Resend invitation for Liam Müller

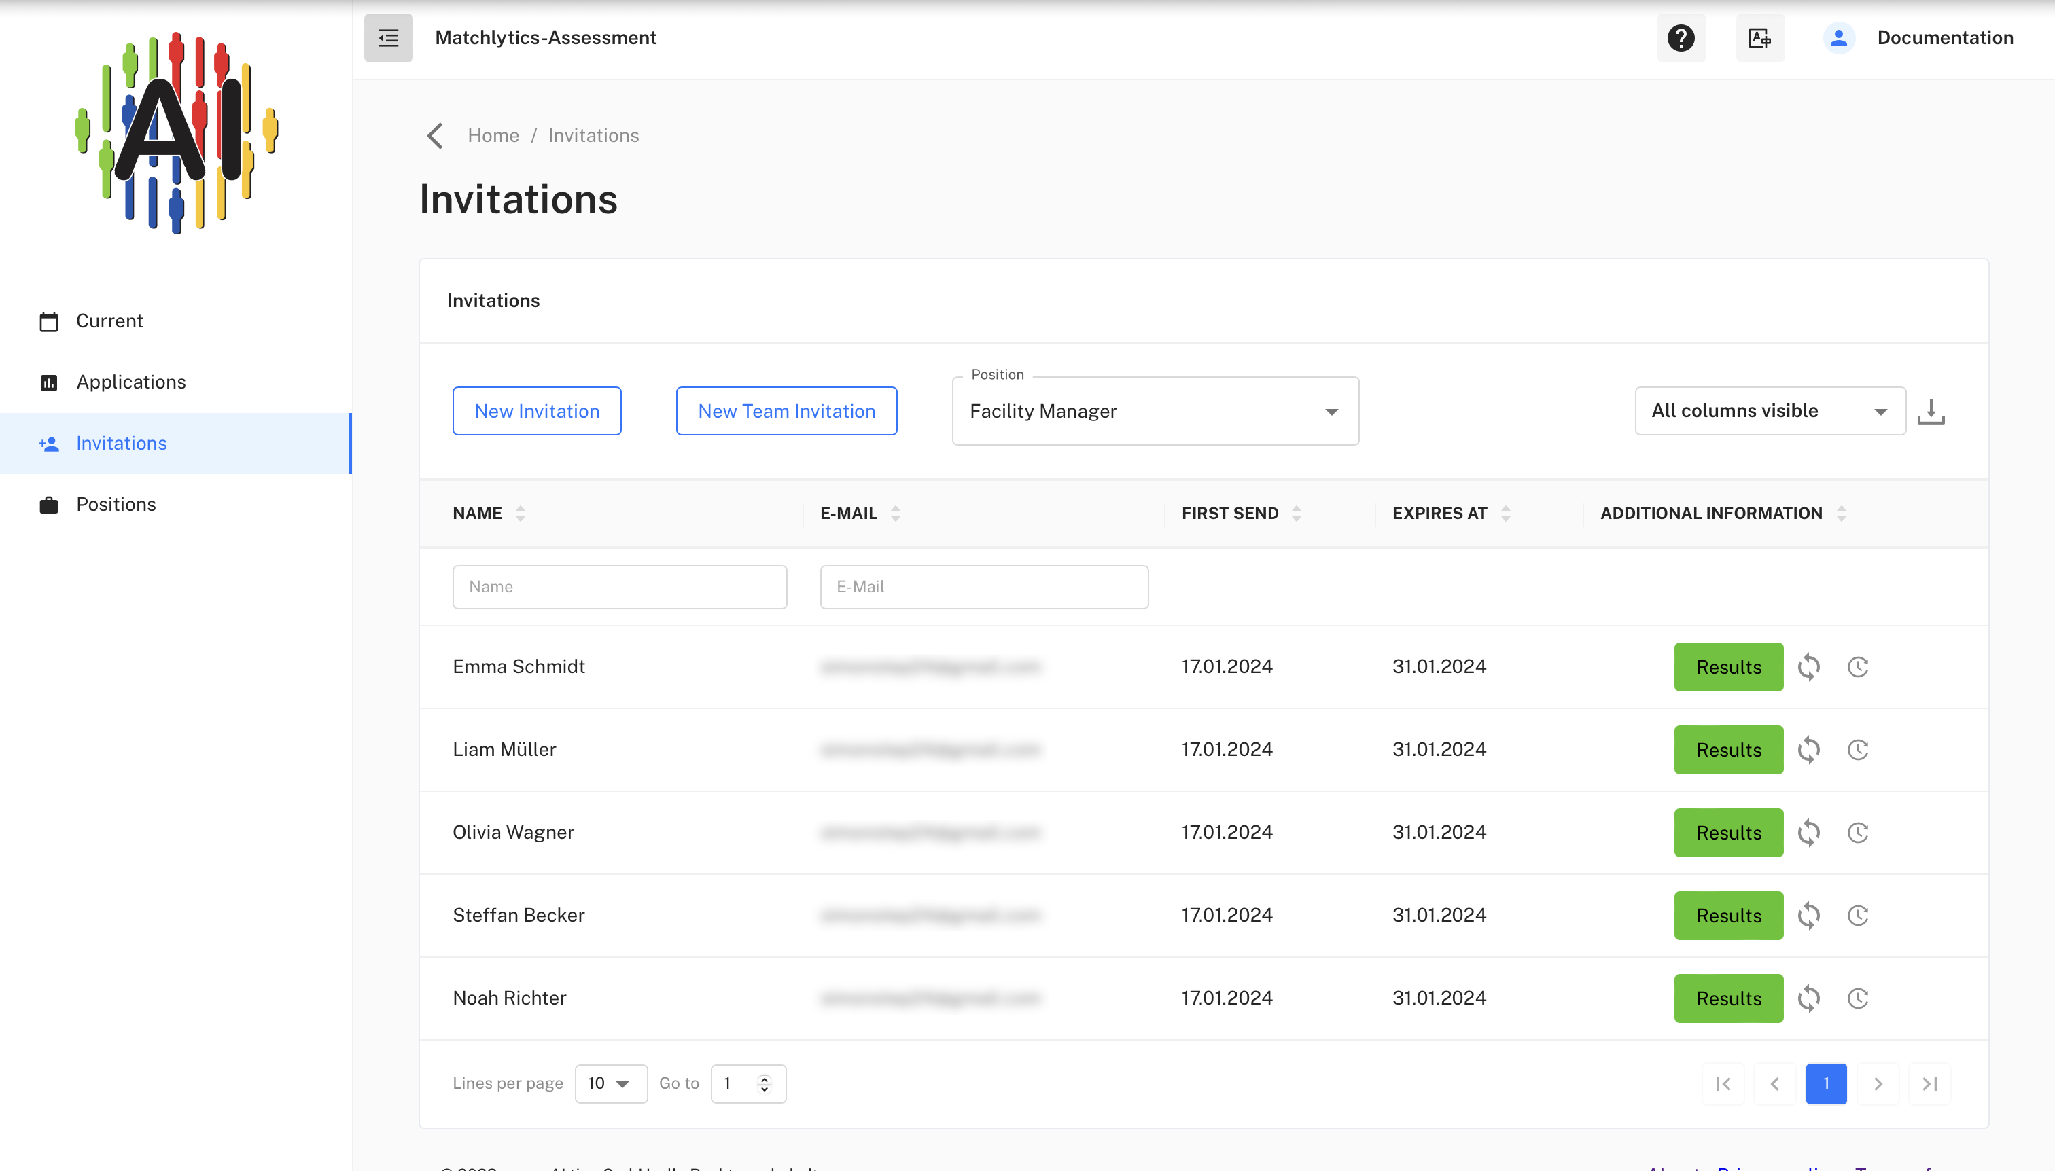pyautogui.click(x=1809, y=750)
